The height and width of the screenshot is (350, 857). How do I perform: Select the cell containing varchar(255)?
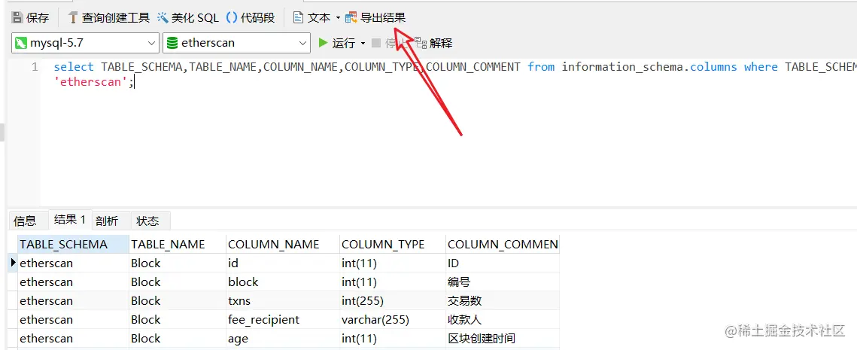pos(393,319)
